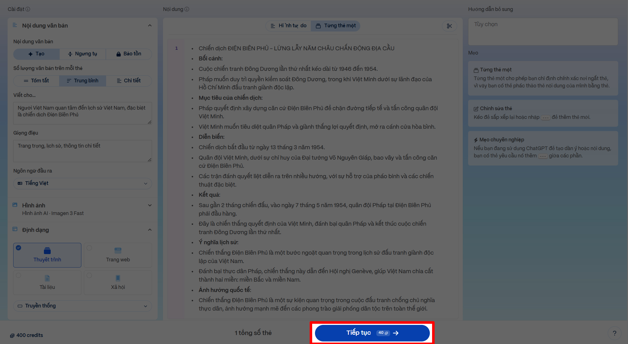628x344 pixels.
Task: Switch to Từng thẻ một mode
Action: 336,26
